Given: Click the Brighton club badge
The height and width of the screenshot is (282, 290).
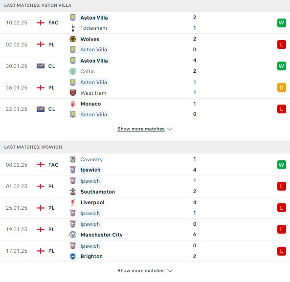Looking at the screenshot, I should (73, 256).
